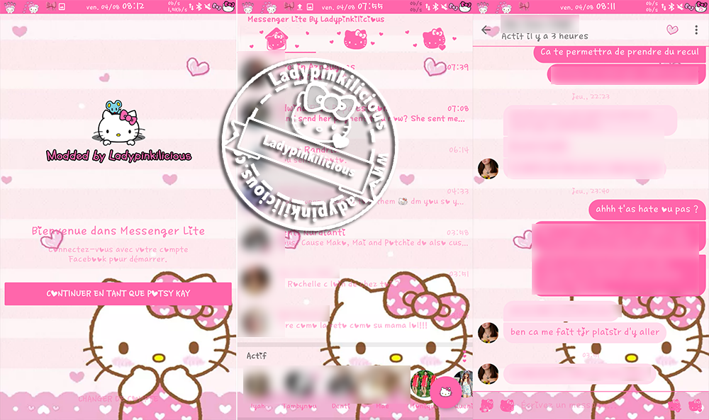Tap the message ben ca me fait tjr plaisir
Screen dimensions: 709x420
tap(585, 332)
